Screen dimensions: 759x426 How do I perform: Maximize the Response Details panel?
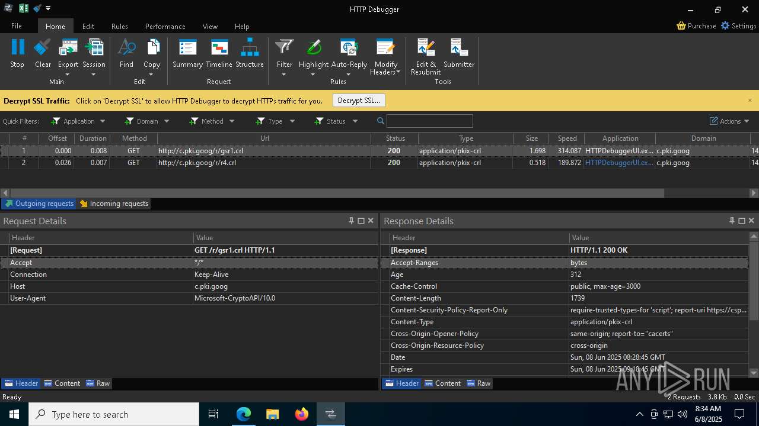[741, 221]
